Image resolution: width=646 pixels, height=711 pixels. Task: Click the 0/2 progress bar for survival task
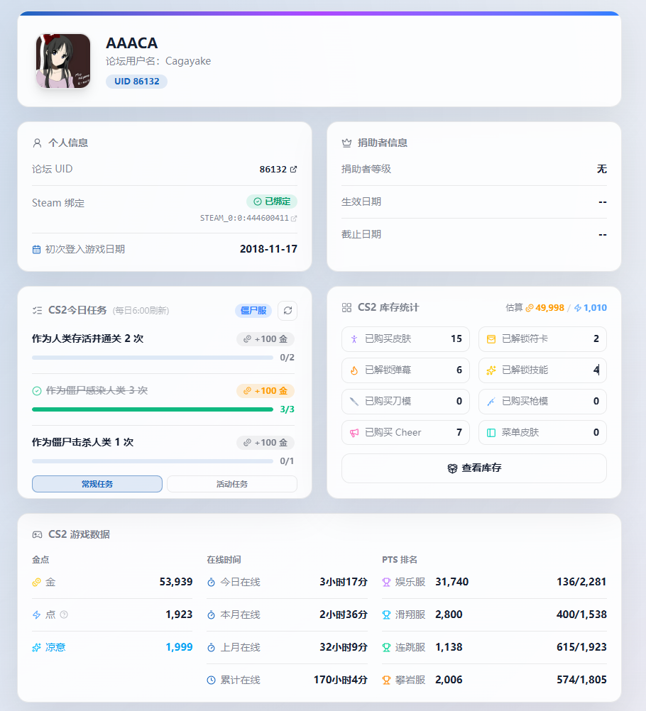153,358
